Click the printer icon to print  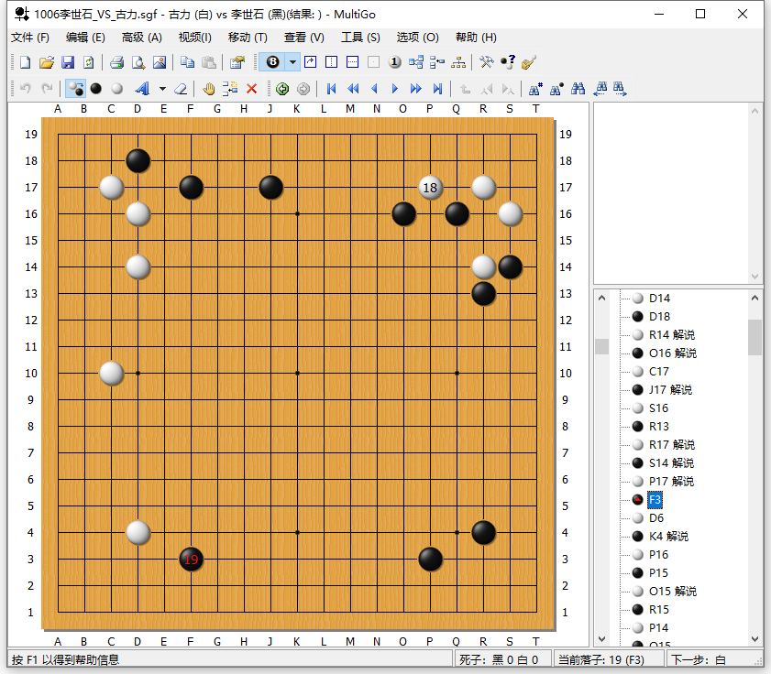pyautogui.click(x=116, y=62)
